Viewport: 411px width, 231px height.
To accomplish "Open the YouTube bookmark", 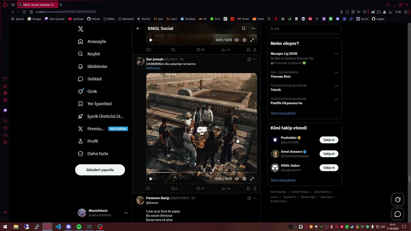I will click(76, 19).
